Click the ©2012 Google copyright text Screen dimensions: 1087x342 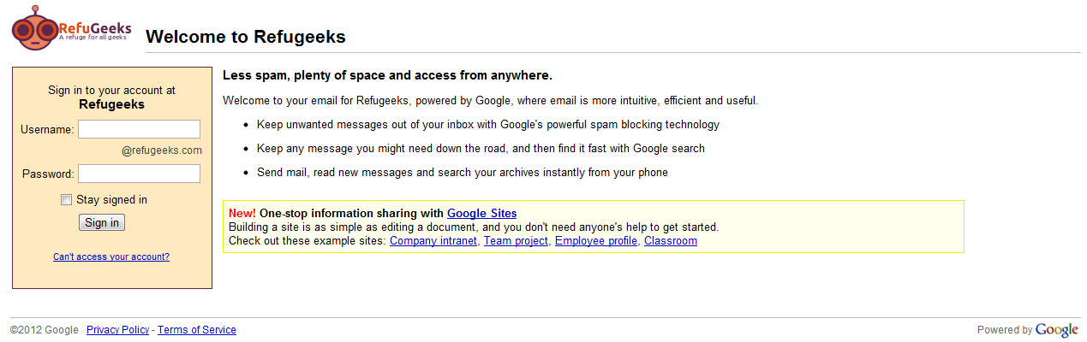click(45, 330)
